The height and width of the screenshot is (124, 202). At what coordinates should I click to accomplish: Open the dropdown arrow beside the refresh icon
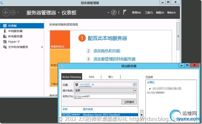point(108,13)
